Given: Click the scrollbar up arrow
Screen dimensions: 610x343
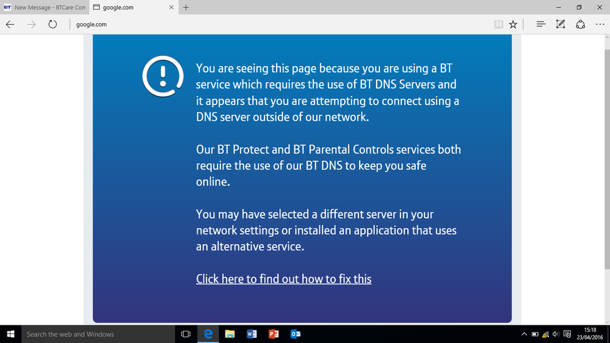Looking at the screenshot, I should [x=607, y=37].
